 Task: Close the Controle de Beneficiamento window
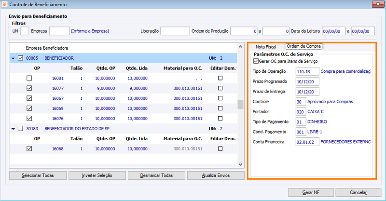pyautogui.click(x=378, y=4)
